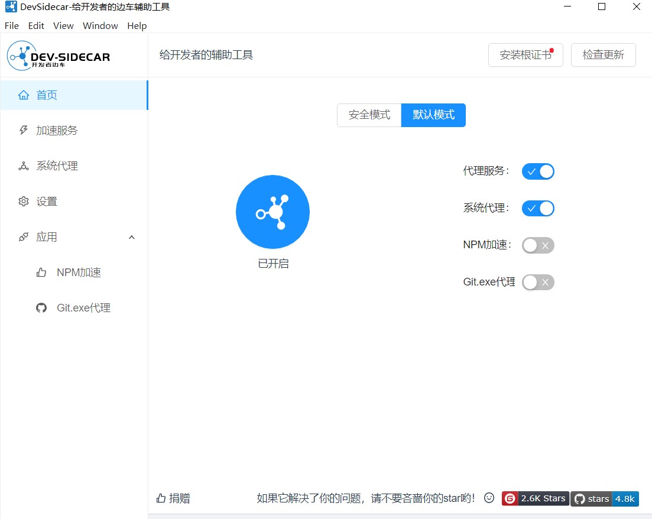
Task: Click the DevSidecar app icon in title bar
Action: tap(11, 7)
